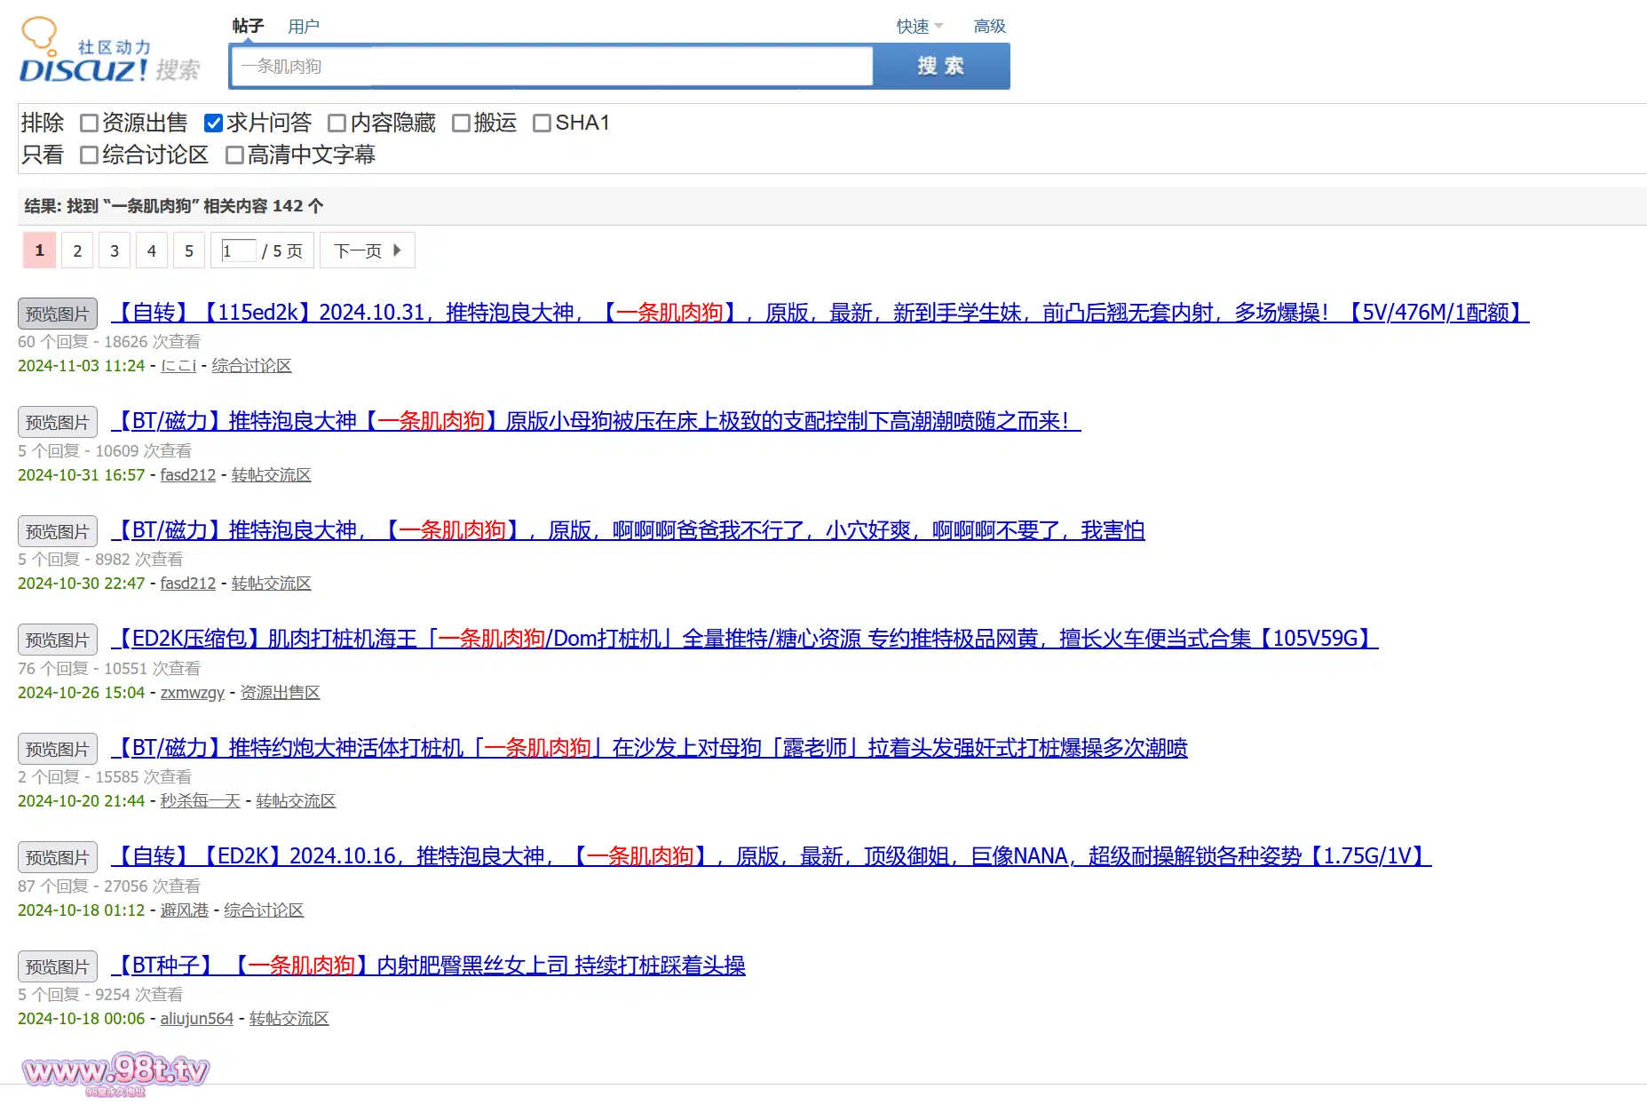Open the post title with 8982 次查看
1647x1105 pixels.
(628, 530)
